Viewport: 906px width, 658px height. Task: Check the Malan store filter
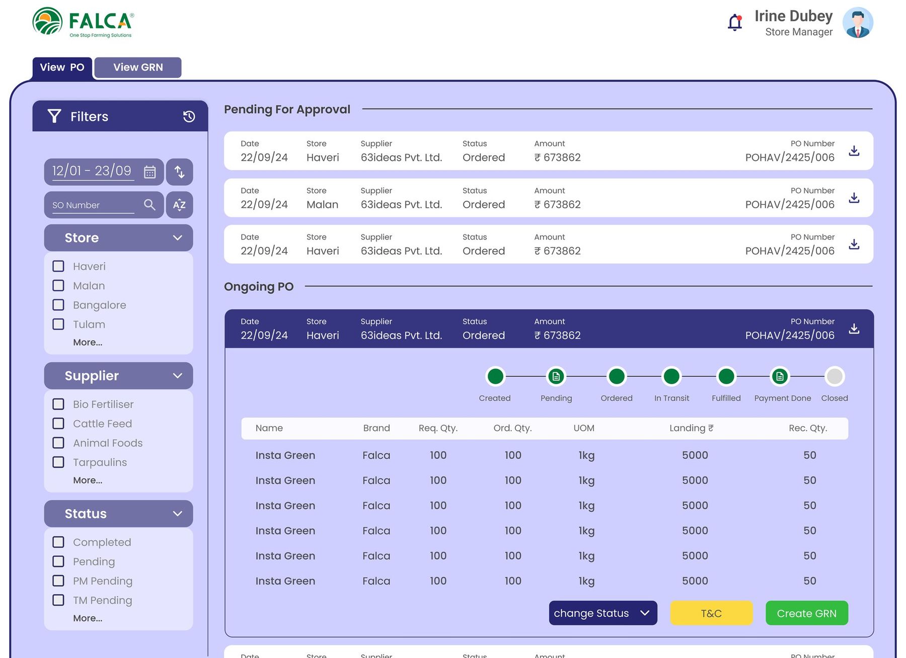click(x=58, y=286)
